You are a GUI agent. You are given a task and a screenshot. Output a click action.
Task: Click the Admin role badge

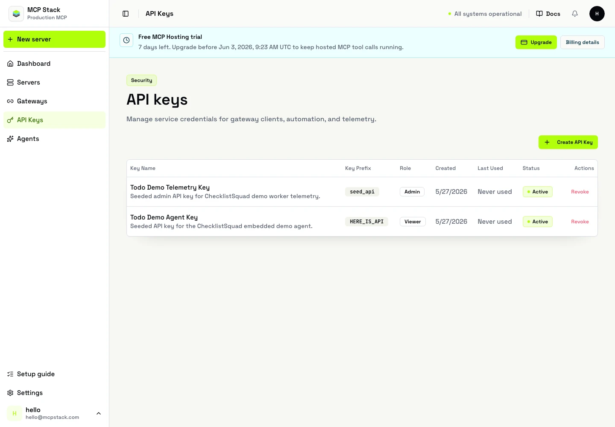[412, 192]
